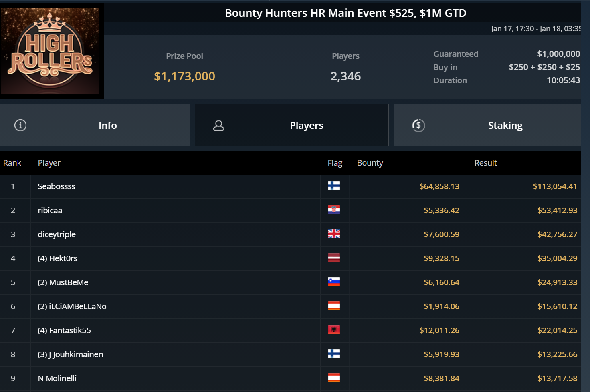
Task: Click Seabossss's Finland flag icon
Action: coord(333,186)
